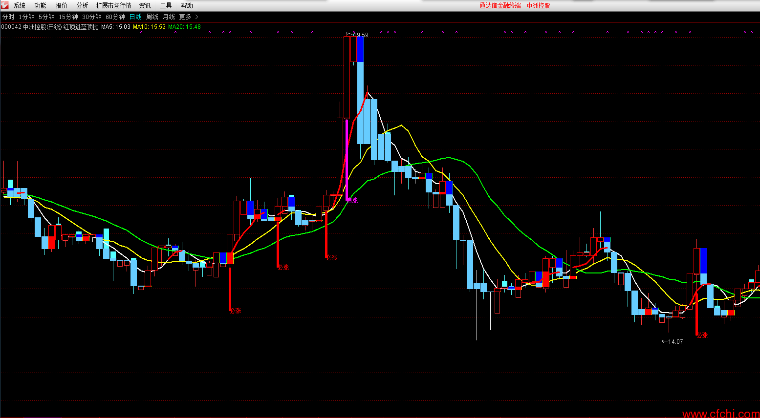Open the 资讯 menu

pyautogui.click(x=145, y=6)
